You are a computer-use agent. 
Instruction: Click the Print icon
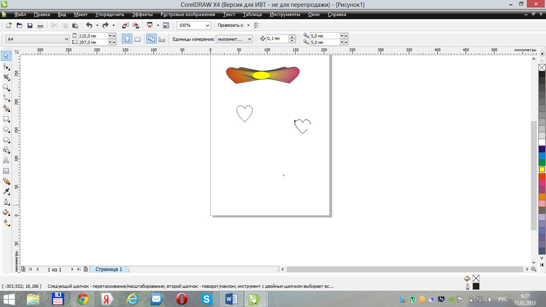point(40,25)
